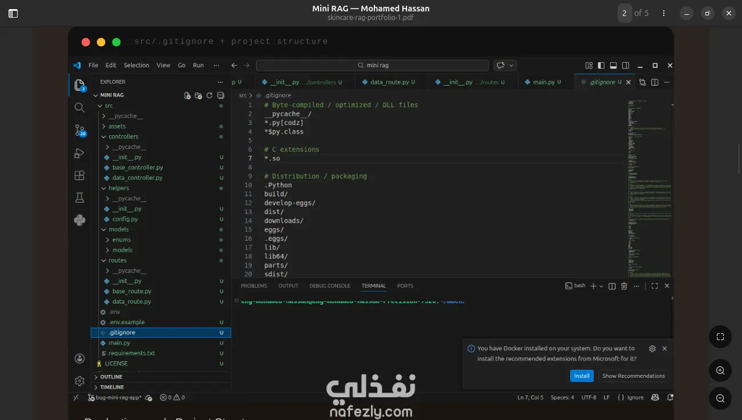
Task: Toggle the VS Code primary side bar
Action: (601, 65)
